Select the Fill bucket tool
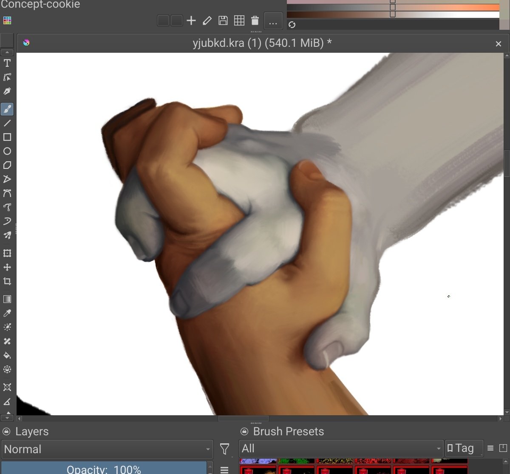 pos(7,355)
